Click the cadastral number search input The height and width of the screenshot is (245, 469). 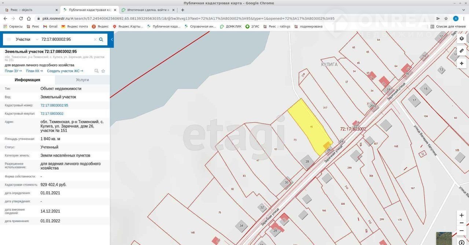[x=66, y=39]
